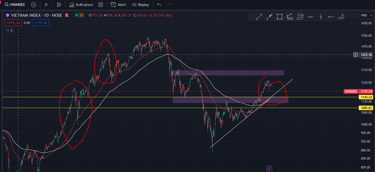The width and height of the screenshot is (375, 172).
Task: Select the Arrow line drawing tool
Action: point(269,17)
